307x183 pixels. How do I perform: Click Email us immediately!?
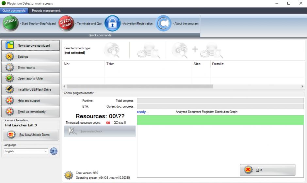(x=31, y=112)
